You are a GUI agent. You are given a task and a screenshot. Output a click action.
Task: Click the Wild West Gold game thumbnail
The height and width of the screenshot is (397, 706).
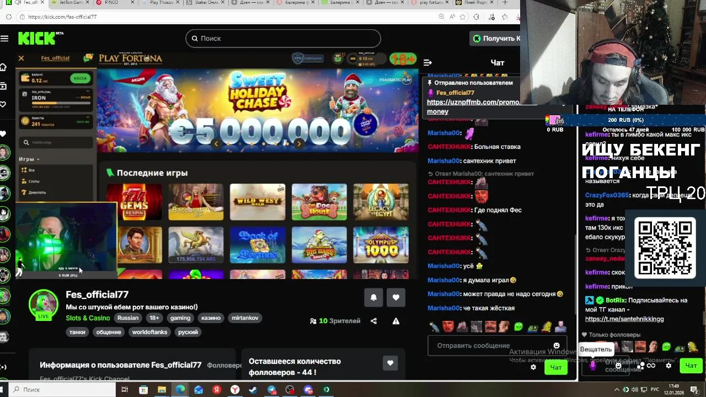(258, 202)
